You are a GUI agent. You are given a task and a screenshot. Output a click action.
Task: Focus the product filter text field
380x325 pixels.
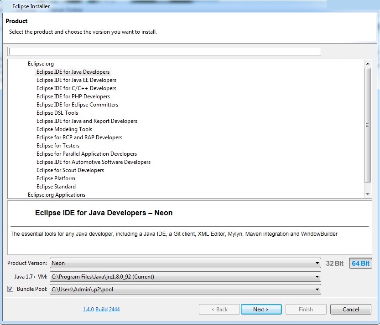click(164, 51)
